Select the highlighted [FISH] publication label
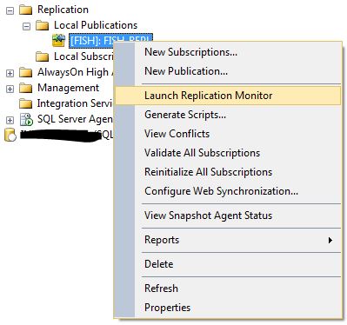 [x=110, y=41]
